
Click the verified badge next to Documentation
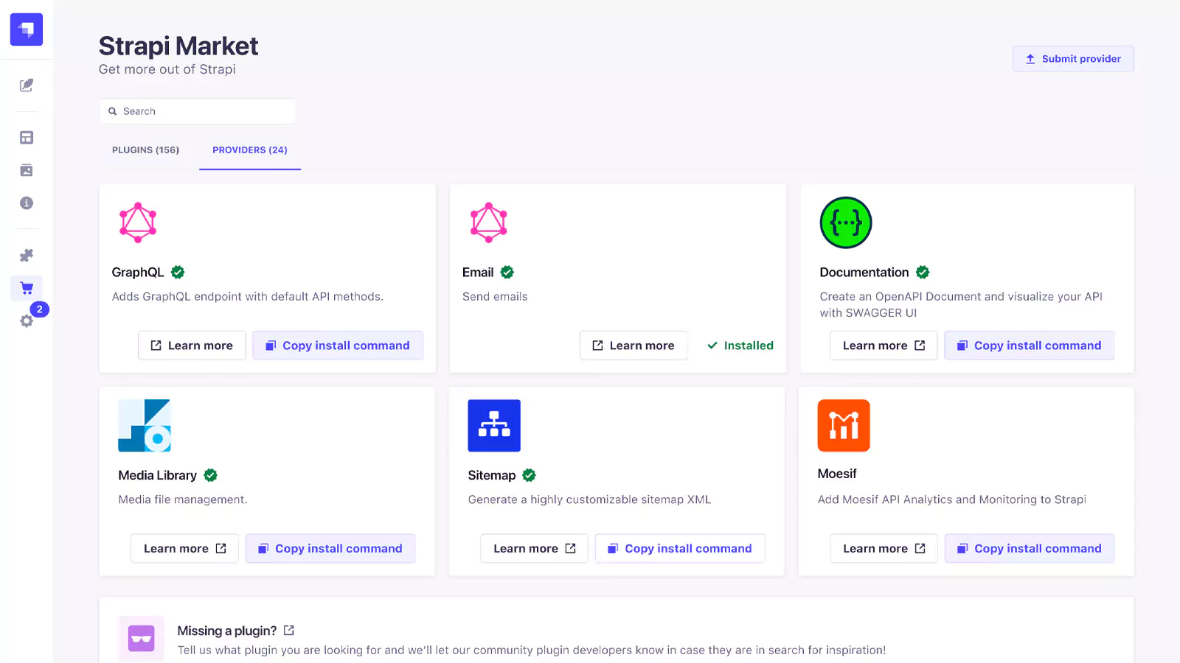923,273
